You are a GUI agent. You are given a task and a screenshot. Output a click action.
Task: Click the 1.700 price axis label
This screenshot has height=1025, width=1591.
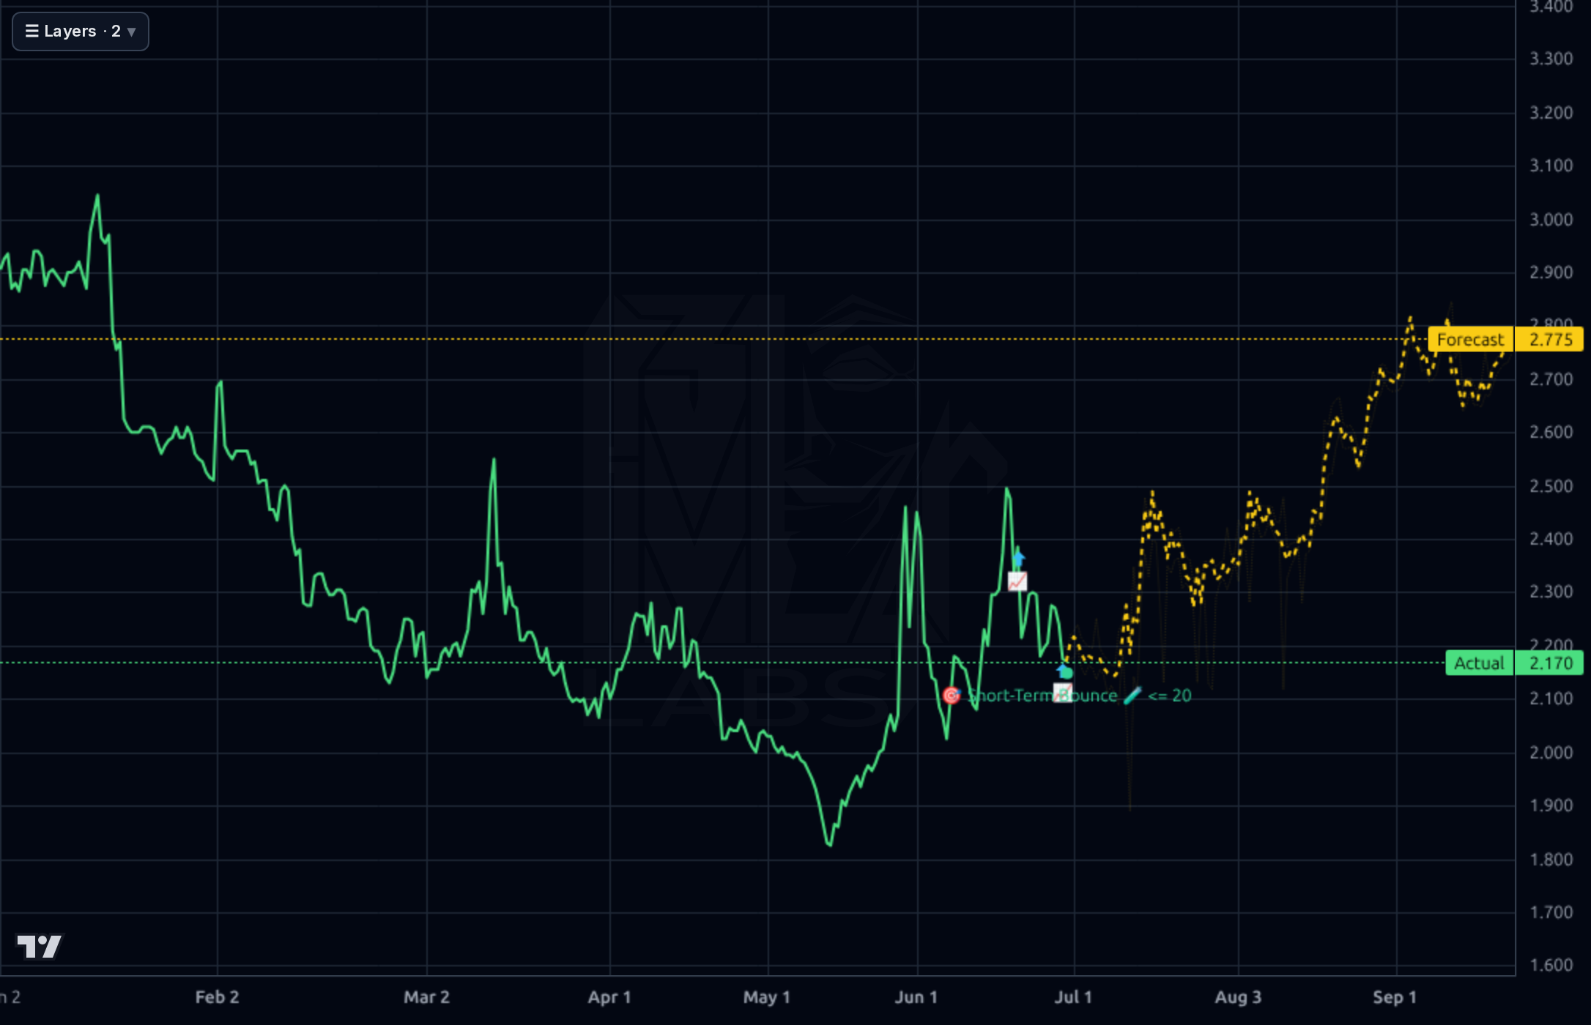pos(1551,912)
